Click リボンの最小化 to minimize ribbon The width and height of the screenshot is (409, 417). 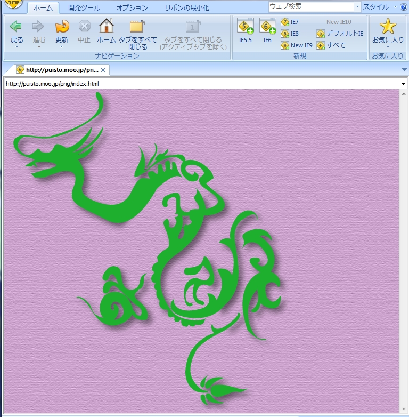187,8
